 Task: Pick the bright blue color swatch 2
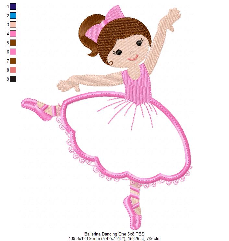coord(13,15)
